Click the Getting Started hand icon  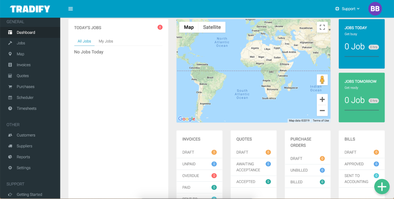point(10,195)
